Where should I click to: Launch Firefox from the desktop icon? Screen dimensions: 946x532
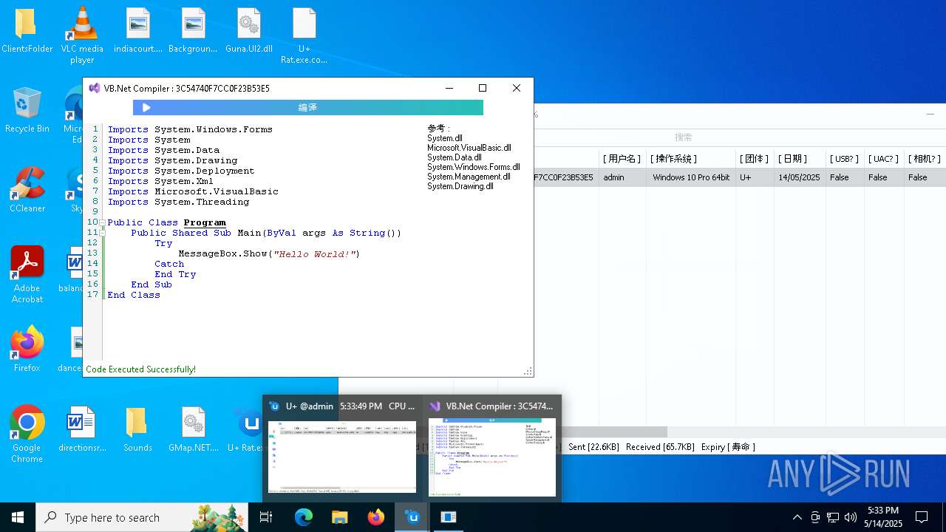27,349
